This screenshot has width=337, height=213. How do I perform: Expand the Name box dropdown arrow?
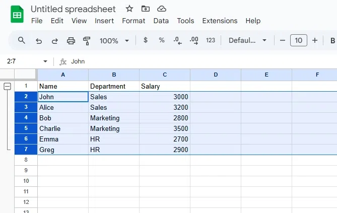pyautogui.click(x=45, y=61)
